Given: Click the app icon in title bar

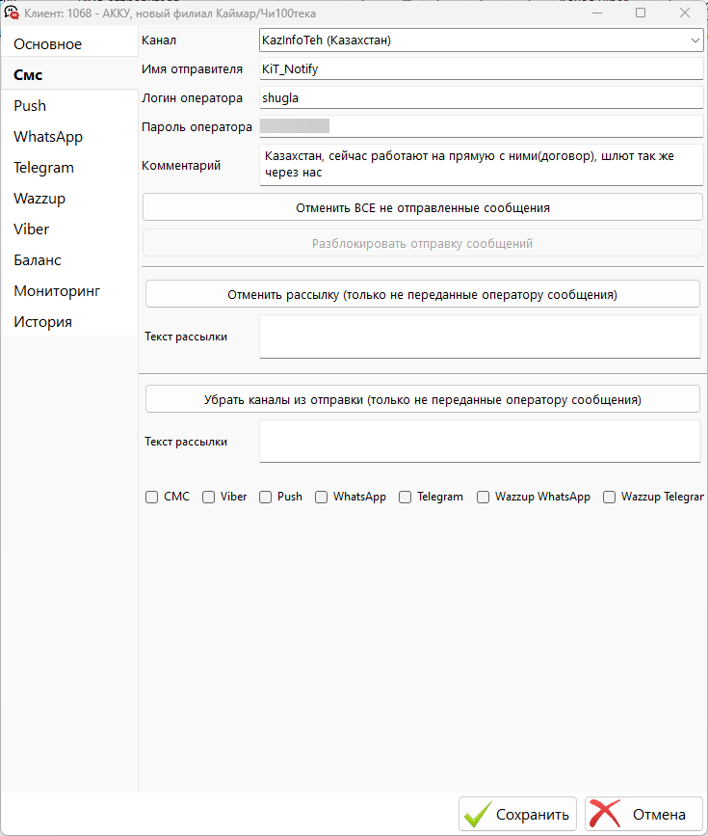Looking at the screenshot, I should point(13,13).
